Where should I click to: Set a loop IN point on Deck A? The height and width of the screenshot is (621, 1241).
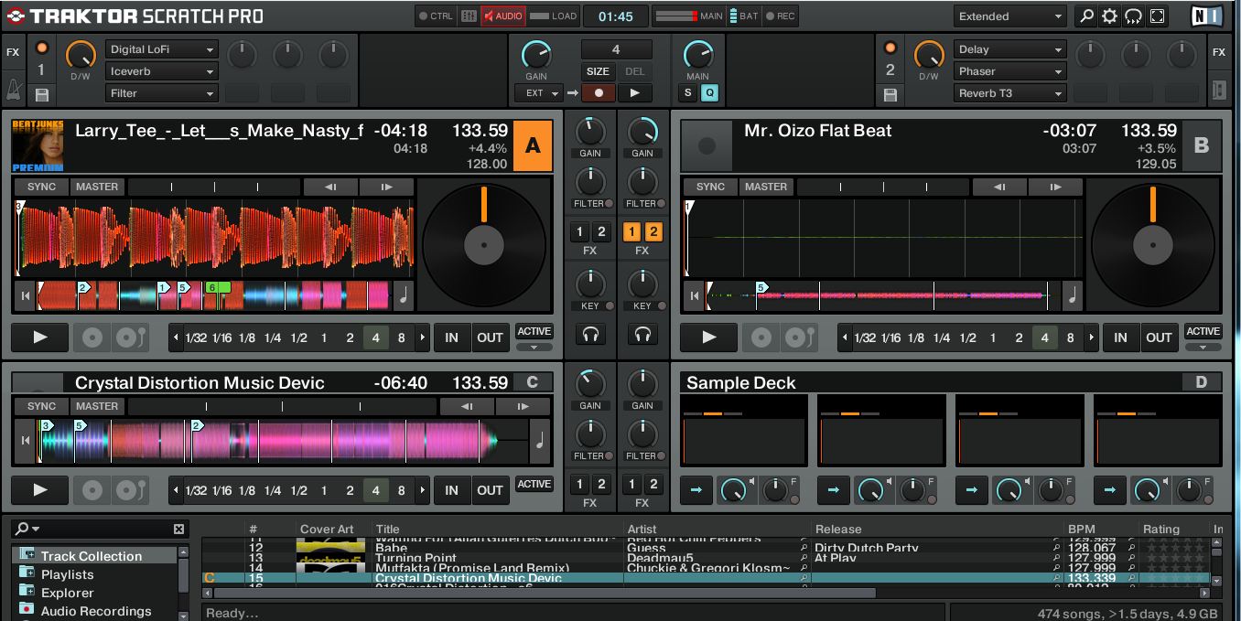coord(450,337)
